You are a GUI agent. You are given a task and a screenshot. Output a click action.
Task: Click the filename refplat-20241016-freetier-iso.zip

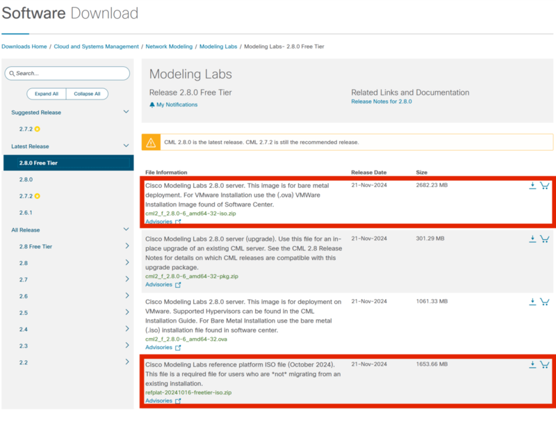point(188,392)
